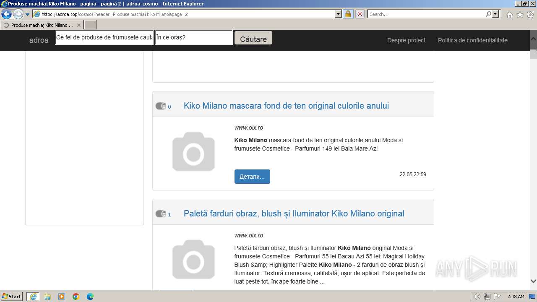Click the Action Center flag tray icon

497,297
